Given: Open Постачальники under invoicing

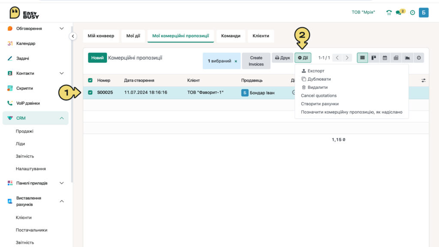Looking at the screenshot, I should [x=32, y=230].
